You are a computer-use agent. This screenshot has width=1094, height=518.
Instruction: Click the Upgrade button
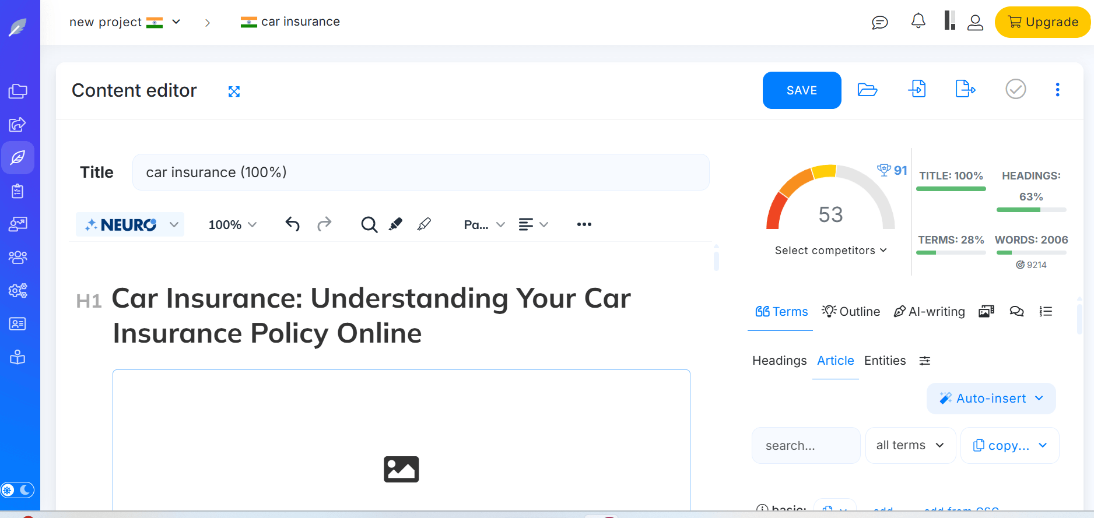(1042, 22)
